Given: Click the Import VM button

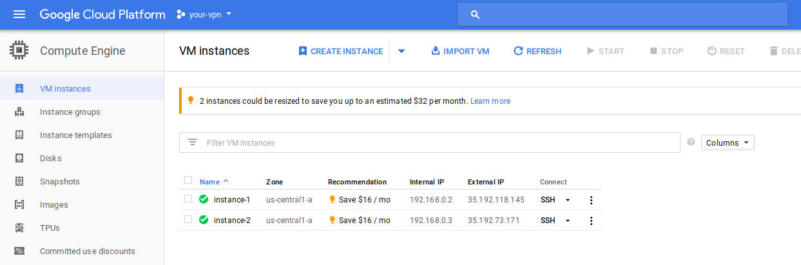Looking at the screenshot, I should 460,51.
